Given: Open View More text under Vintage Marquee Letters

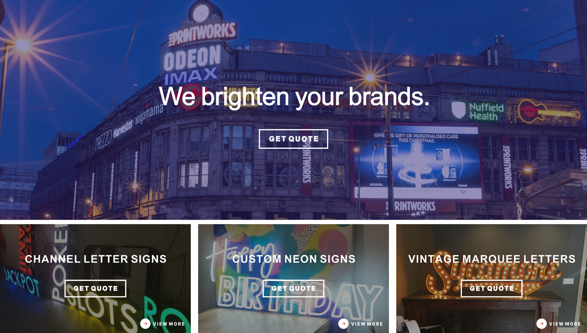Looking at the screenshot, I should pyautogui.click(x=565, y=324).
